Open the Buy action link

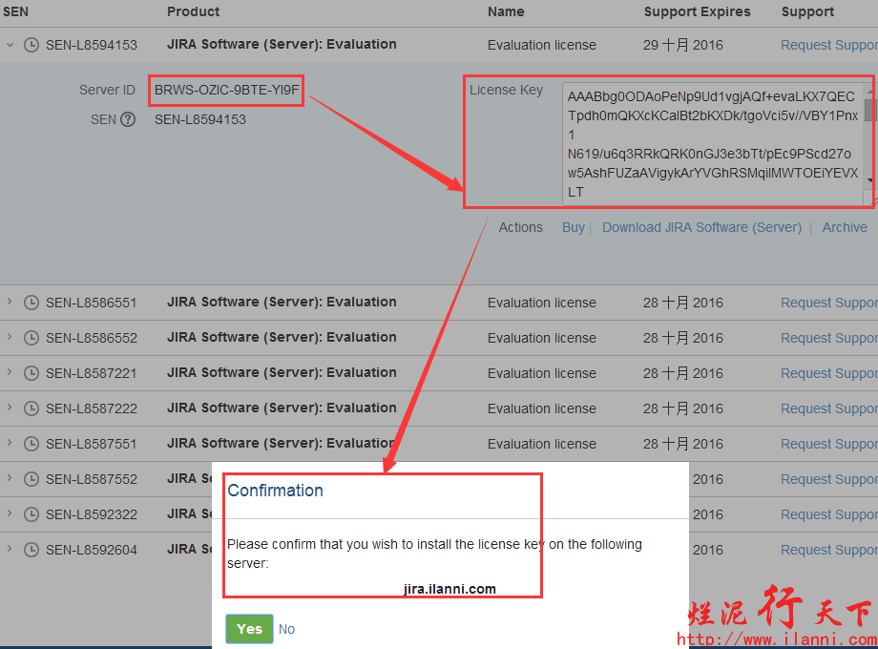click(x=573, y=227)
